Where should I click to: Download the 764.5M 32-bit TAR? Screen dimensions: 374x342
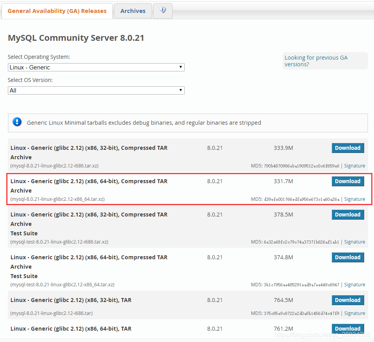point(348,300)
